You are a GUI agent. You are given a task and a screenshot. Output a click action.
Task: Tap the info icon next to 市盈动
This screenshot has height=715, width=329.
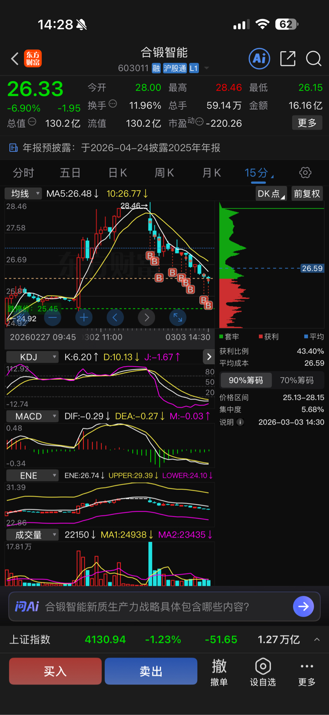(199, 122)
